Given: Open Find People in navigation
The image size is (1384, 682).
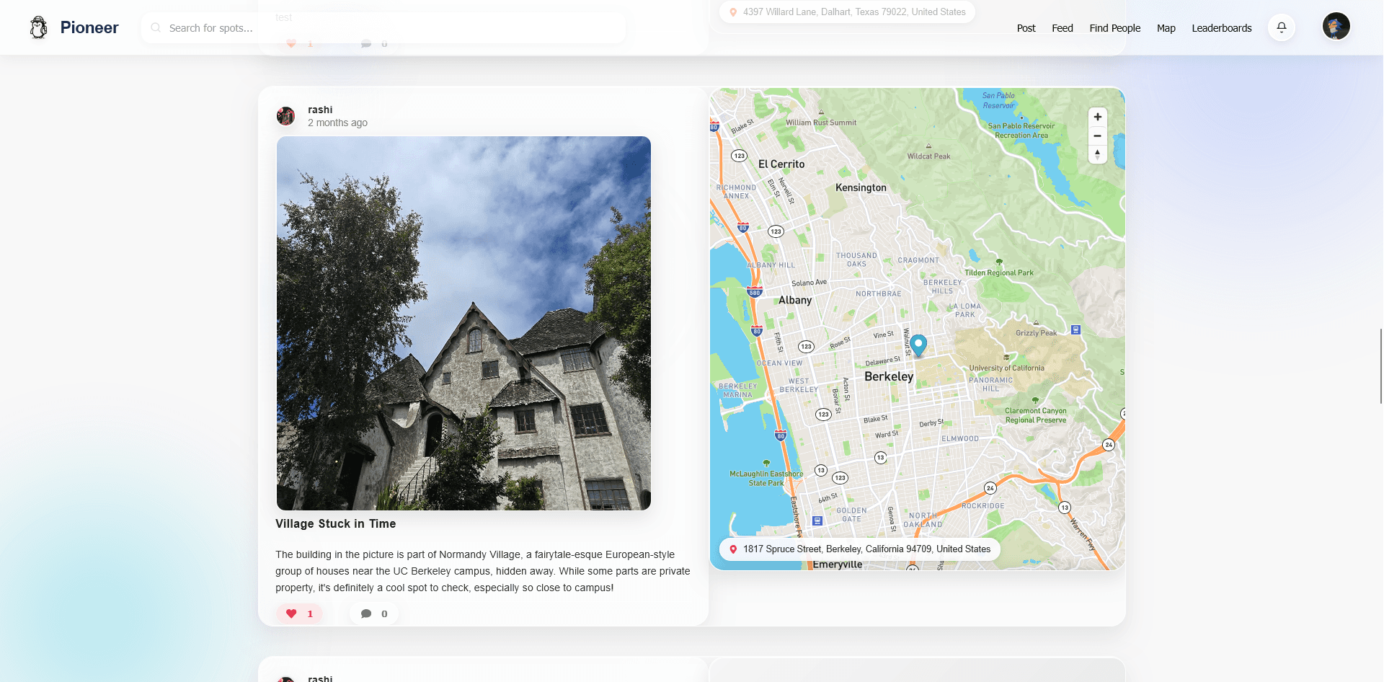Looking at the screenshot, I should coord(1114,28).
